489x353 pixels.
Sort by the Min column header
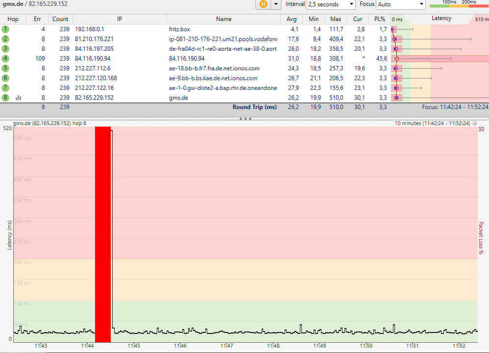click(314, 19)
